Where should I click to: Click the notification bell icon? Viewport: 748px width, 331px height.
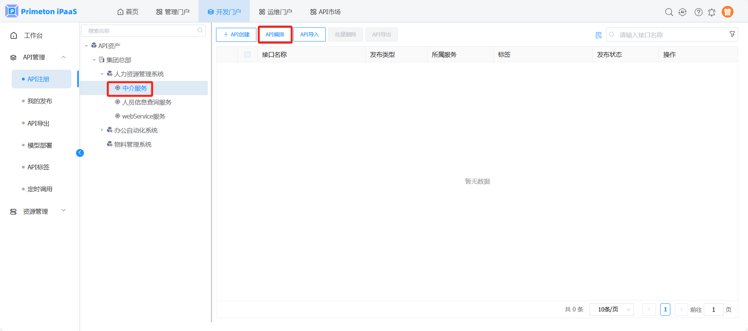click(x=712, y=12)
